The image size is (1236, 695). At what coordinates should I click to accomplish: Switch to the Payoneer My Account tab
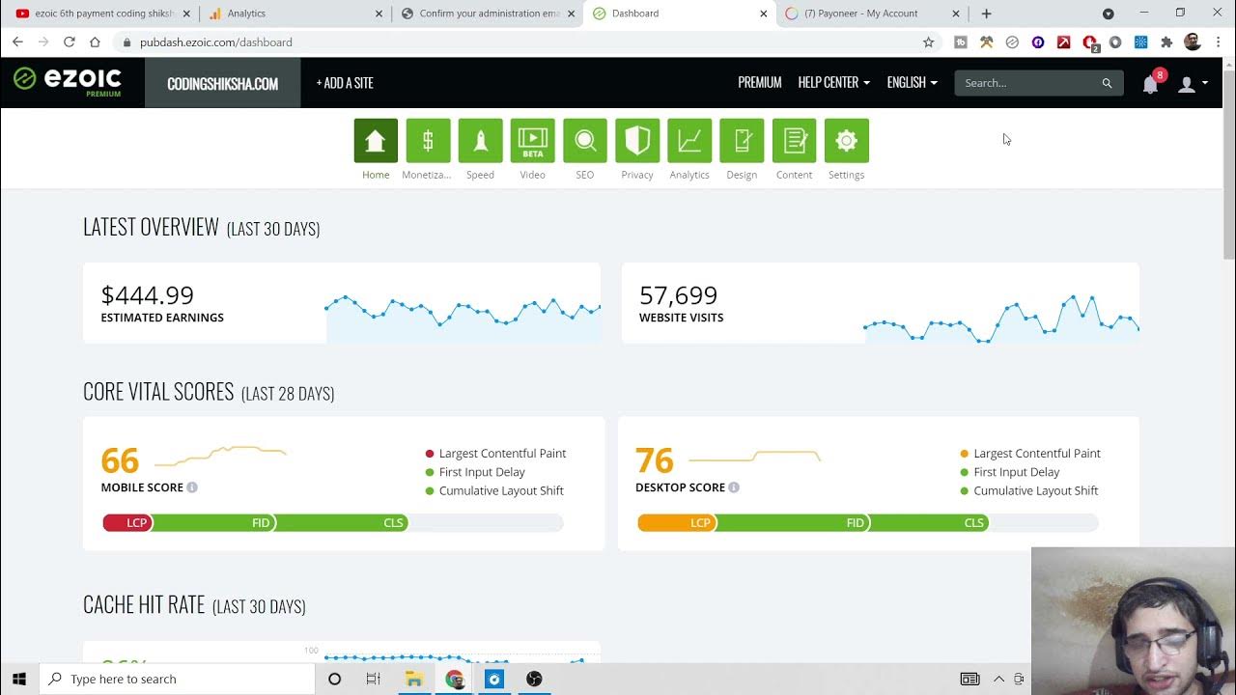point(868,14)
